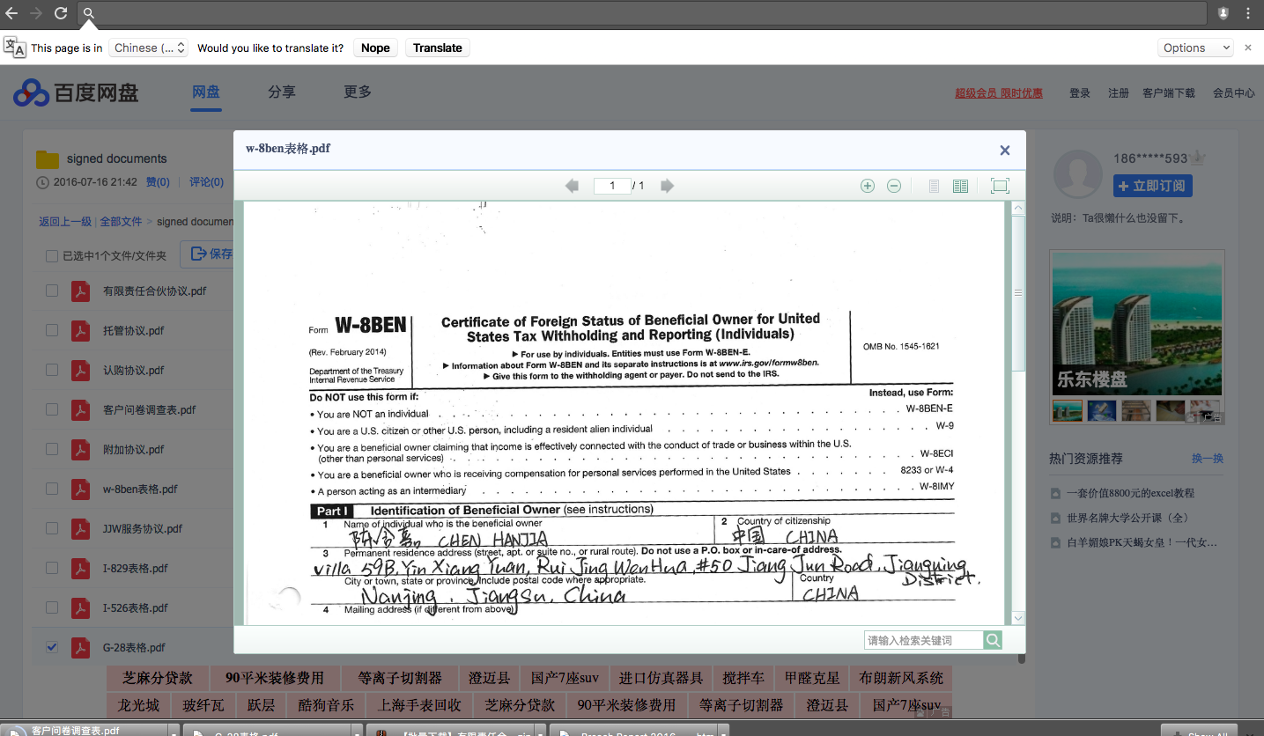Viewport: 1264px width, 736px height.
Task: Click the 会员中心 link
Action: click(x=1234, y=92)
